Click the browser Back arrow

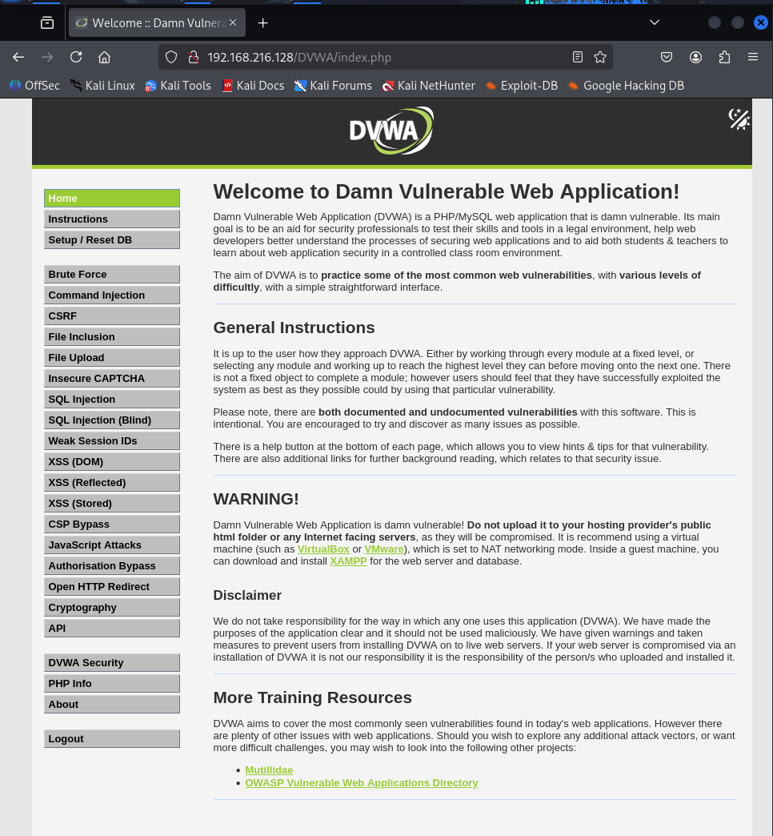[18, 57]
